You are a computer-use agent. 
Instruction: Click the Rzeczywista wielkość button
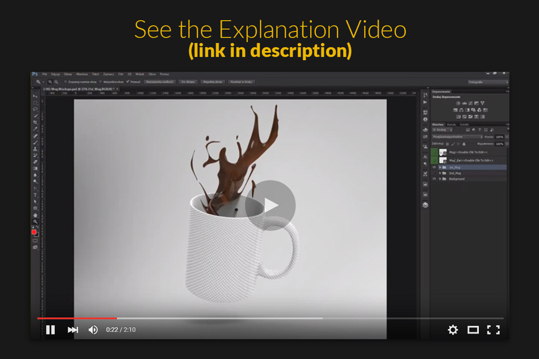pos(161,82)
